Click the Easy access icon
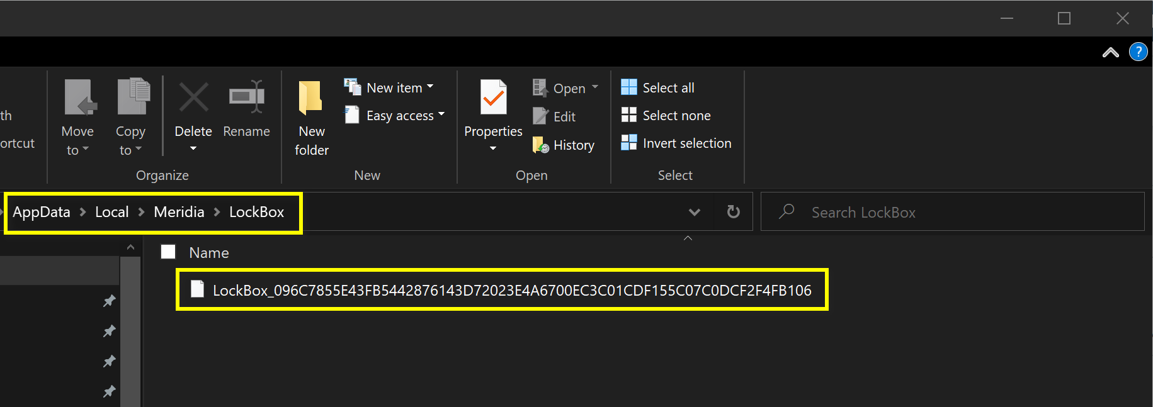The height and width of the screenshot is (407, 1153). [x=352, y=115]
